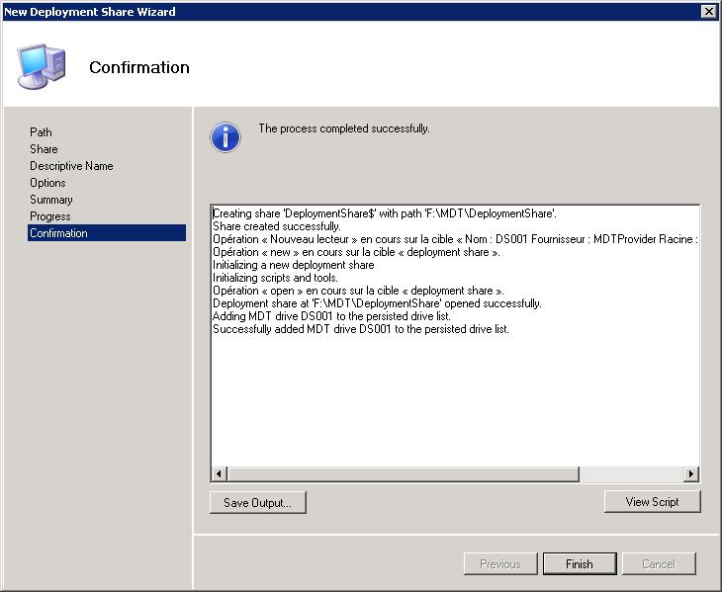Screen dimensions: 722x592
Task: Open the Descriptive Name step
Action: tap(71, 166)
